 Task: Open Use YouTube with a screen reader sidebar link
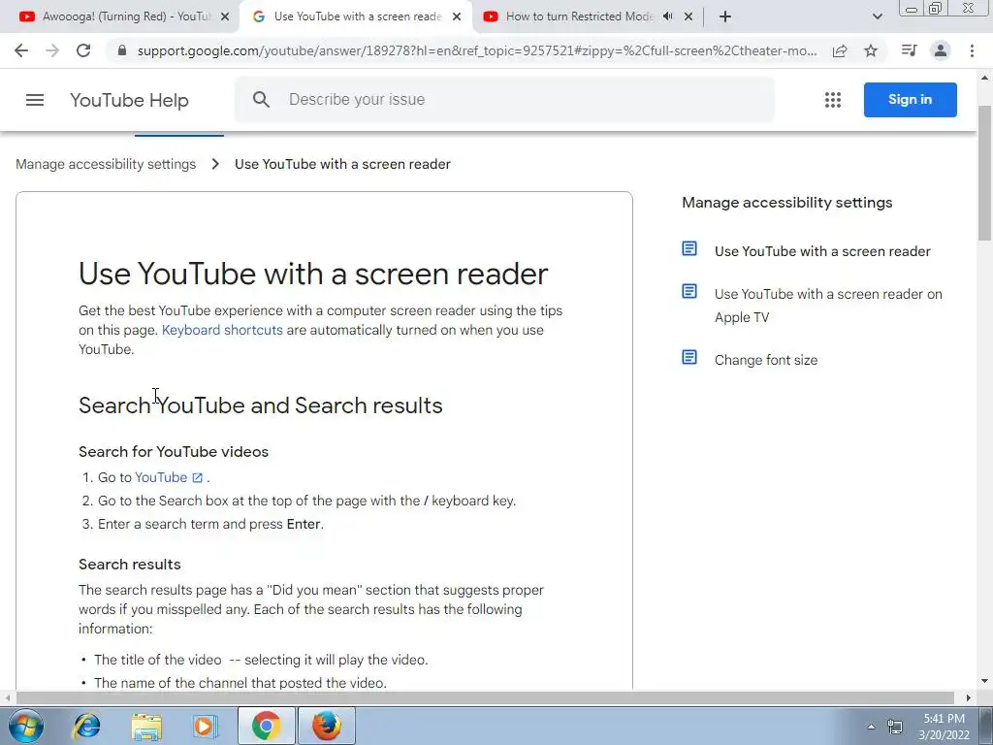point(822,251)
